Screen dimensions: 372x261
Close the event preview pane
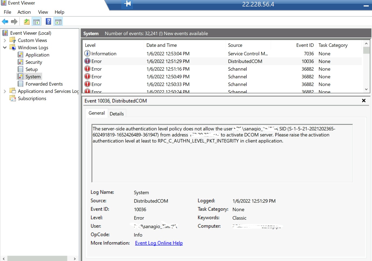point(364,101)
